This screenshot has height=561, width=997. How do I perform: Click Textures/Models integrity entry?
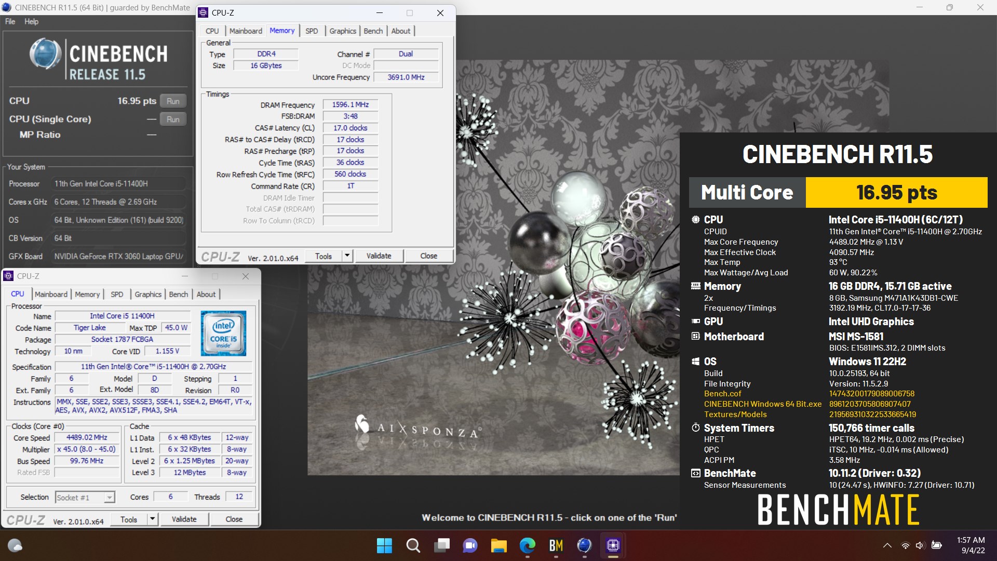pyautogui.click(x=735, y=415)
